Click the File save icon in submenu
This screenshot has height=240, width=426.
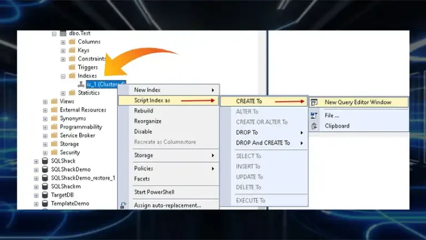[314, 116]
